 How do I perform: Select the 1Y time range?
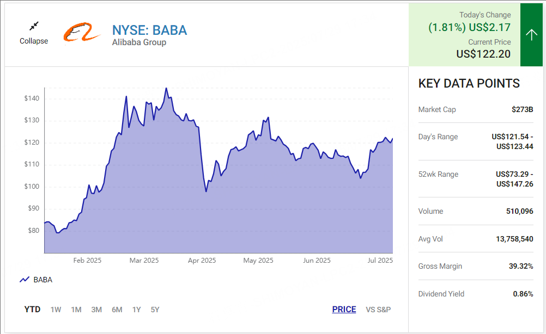(x=136, y=310)
